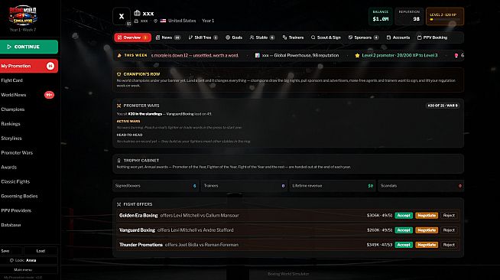The width and height of the screenshot is (500, 280).
Task: Click the World News 99+ badge
Action: [x=49, y=95]
